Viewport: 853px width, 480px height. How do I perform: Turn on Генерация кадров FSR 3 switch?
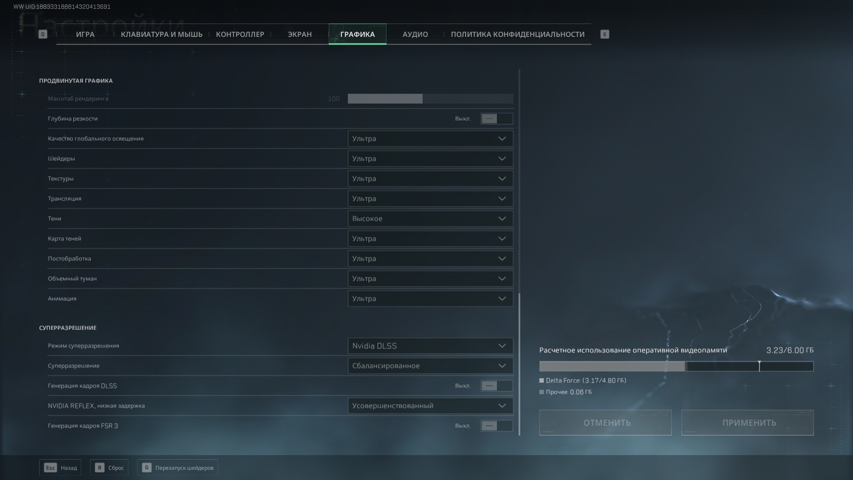(497, 426)
